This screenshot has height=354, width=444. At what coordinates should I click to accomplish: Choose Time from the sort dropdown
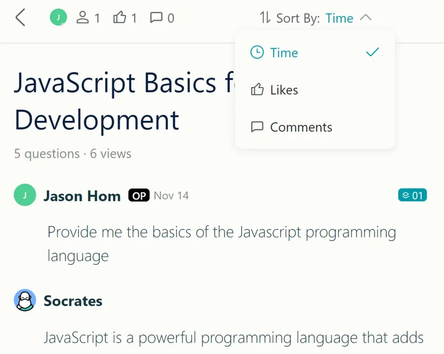click(x=284, y=52)
